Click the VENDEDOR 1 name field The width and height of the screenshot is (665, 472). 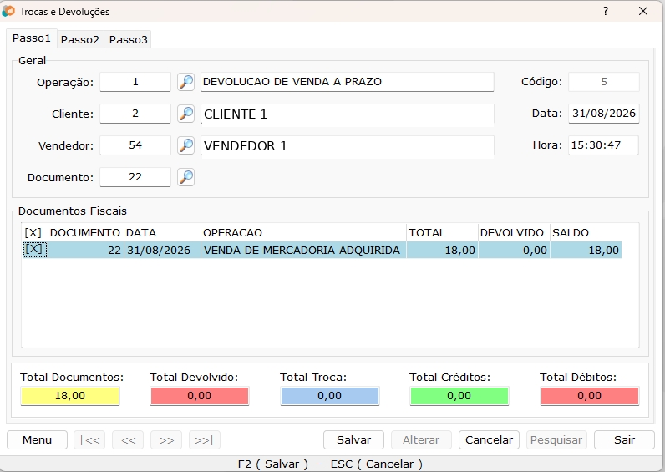(x=348, y=146)
